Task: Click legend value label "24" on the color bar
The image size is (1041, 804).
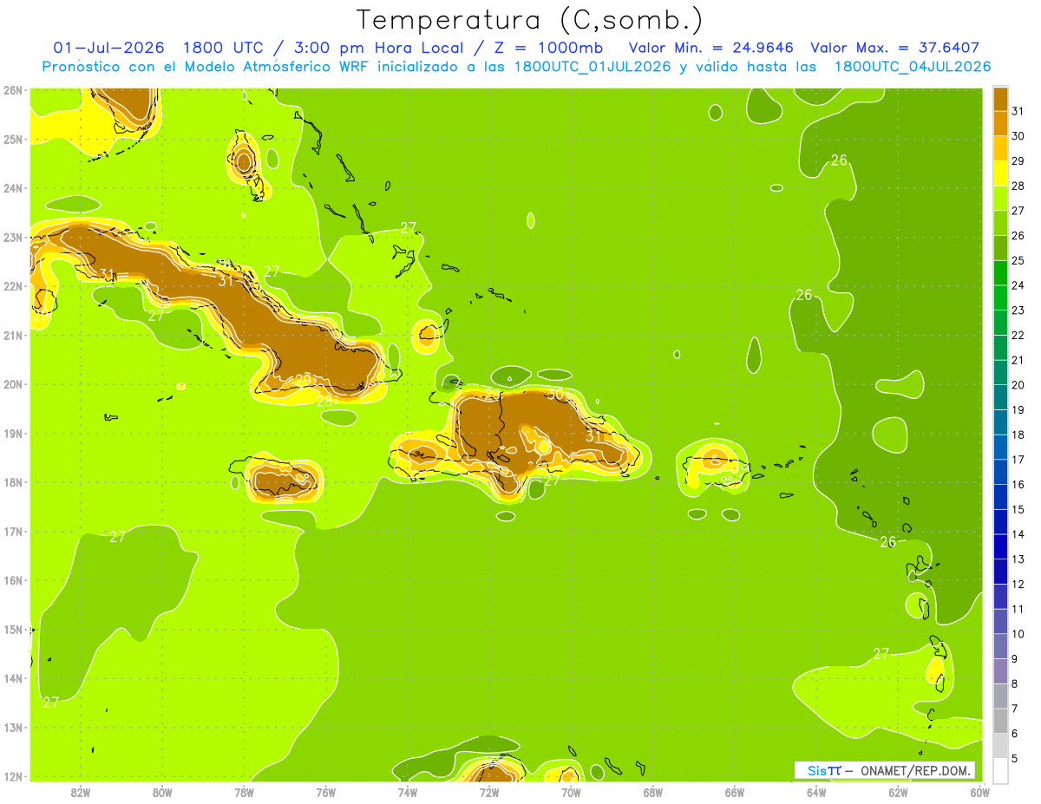Action: pyautogui.click(x=1018, y=285)
